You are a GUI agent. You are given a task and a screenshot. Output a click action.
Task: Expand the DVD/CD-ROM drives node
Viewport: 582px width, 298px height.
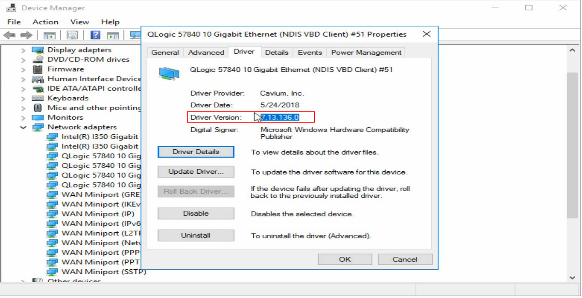coord(23,59)
